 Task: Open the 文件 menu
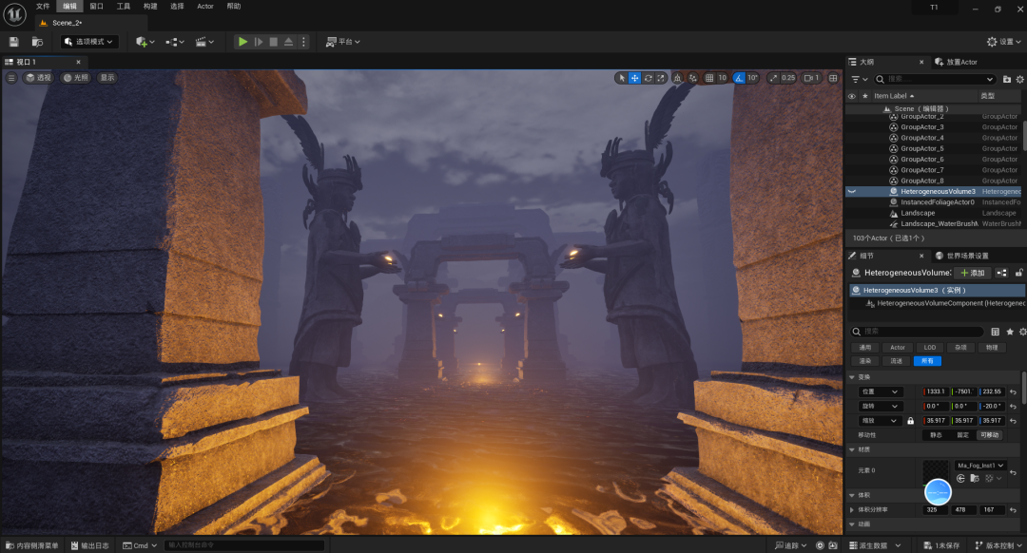click(43, 6)
